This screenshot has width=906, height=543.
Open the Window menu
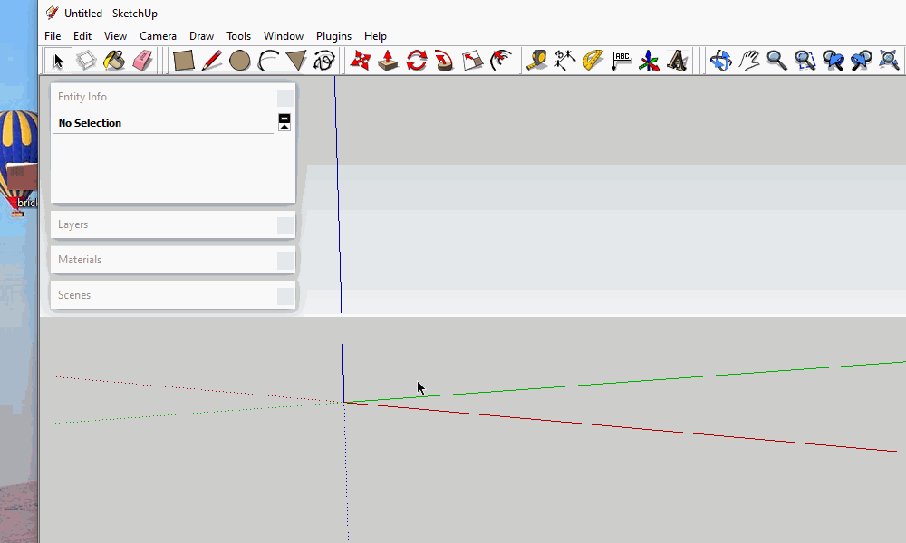tap(284, 36)
